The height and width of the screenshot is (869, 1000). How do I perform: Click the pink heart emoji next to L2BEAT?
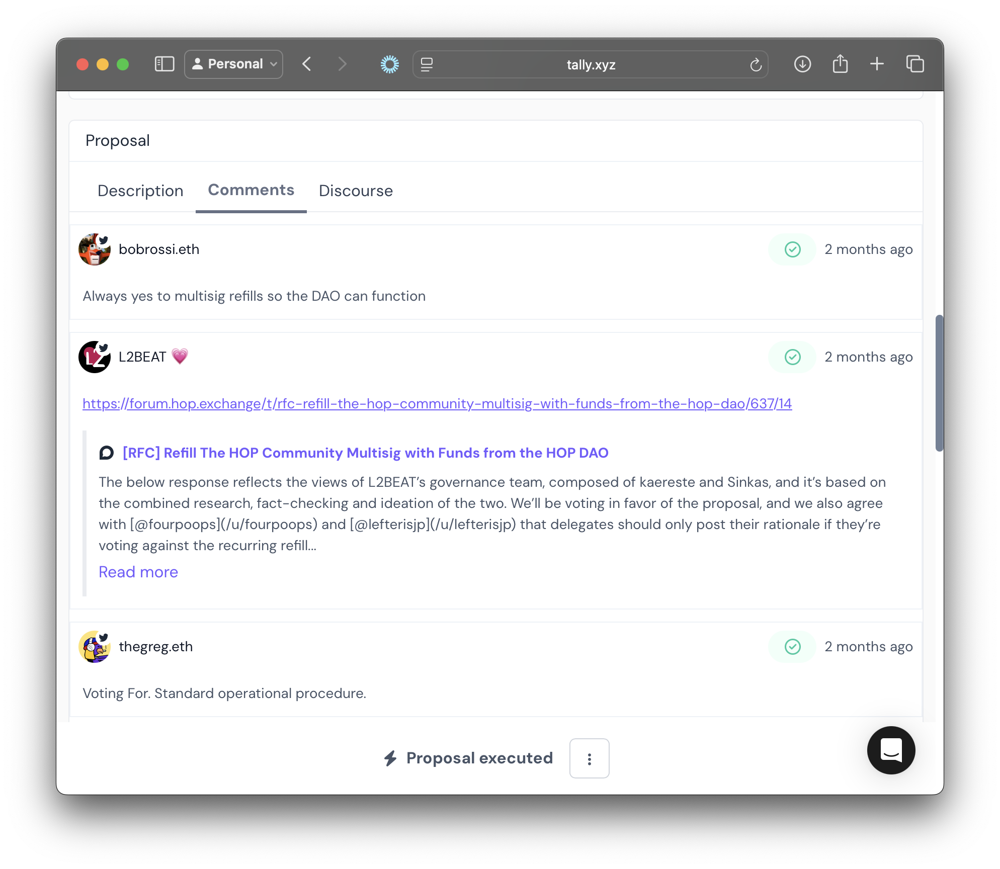180,357
